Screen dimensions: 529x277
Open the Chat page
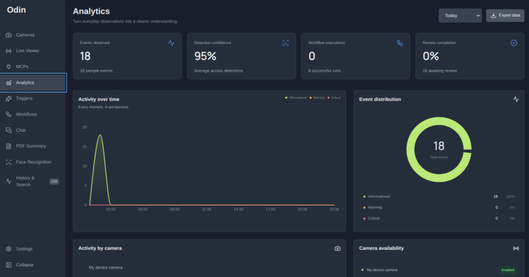coord(33,130)
